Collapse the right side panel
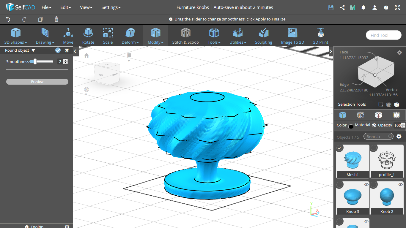406x228 pixels. 331,51
